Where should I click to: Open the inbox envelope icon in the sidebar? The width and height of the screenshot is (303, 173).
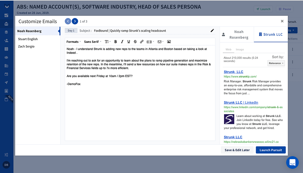[x=7, y=24]
